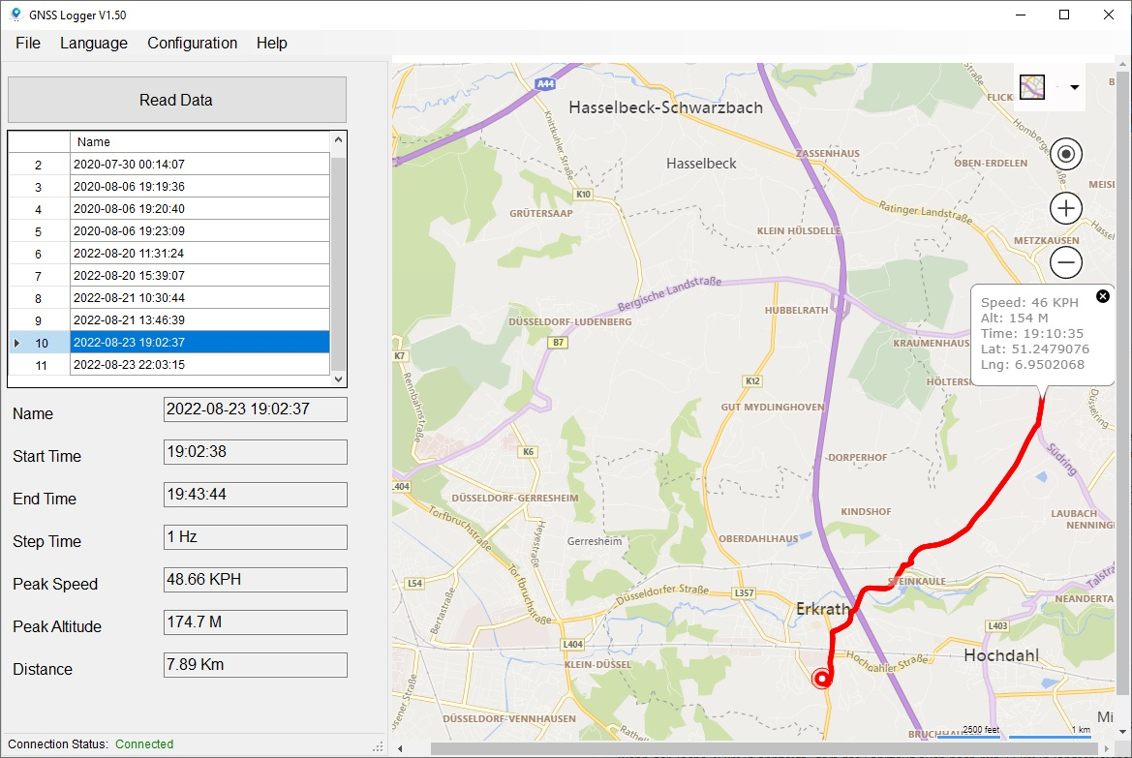Click the Name column header
Image resolution: width=1132 pixels, height=758 pixels.
tap(199, 142)
